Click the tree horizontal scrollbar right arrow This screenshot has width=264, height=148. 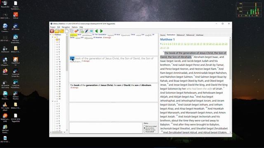point(64,132)
